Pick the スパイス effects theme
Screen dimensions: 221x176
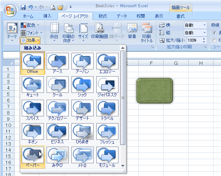click(33, 110)
